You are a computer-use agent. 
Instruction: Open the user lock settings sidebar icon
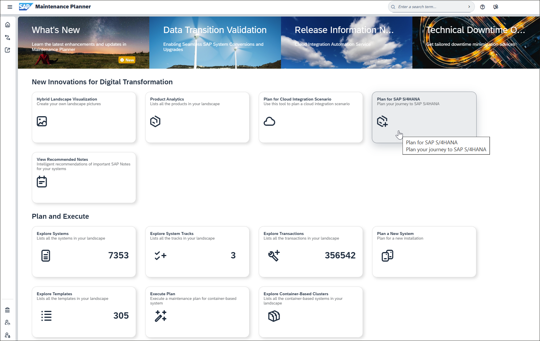(8, 335)
